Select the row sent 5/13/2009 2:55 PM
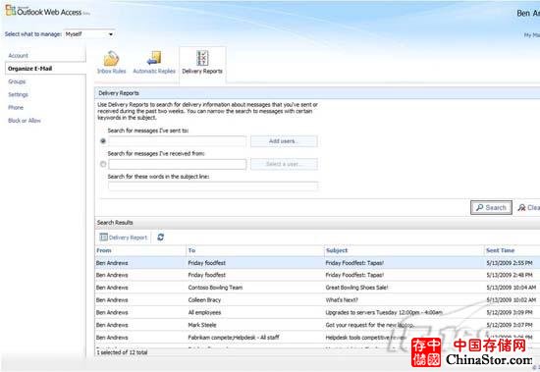Image resolution: width=540 pixels, height=372 pixels. coord(317,263)
